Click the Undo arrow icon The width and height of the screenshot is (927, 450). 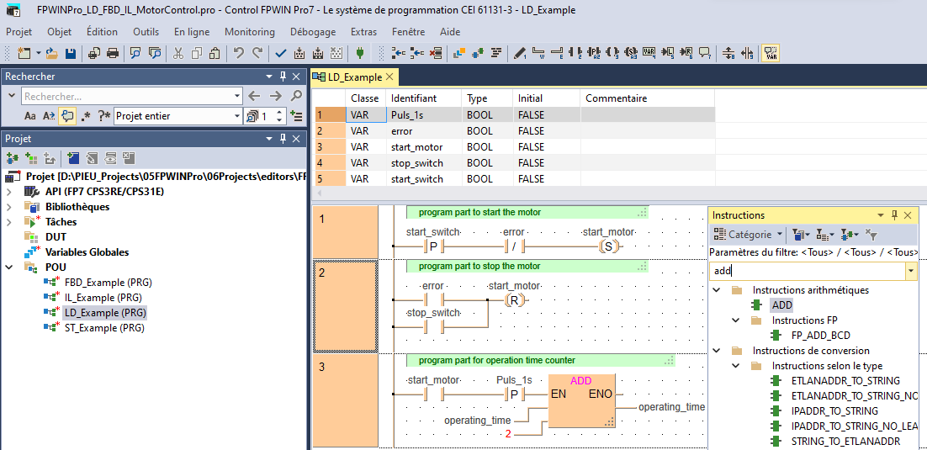coord(239,53)
